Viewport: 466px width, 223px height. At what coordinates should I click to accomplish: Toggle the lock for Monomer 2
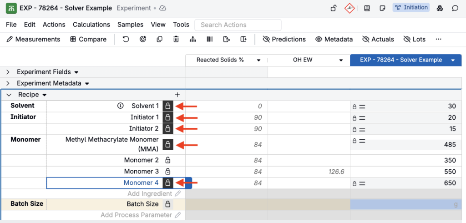[168, 161]
